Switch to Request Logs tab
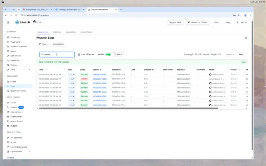The height and width of the screenshot is (166, 266). tap(43, 32)
